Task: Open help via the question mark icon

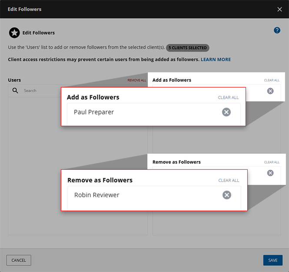Action: click(x=277, y=30)
